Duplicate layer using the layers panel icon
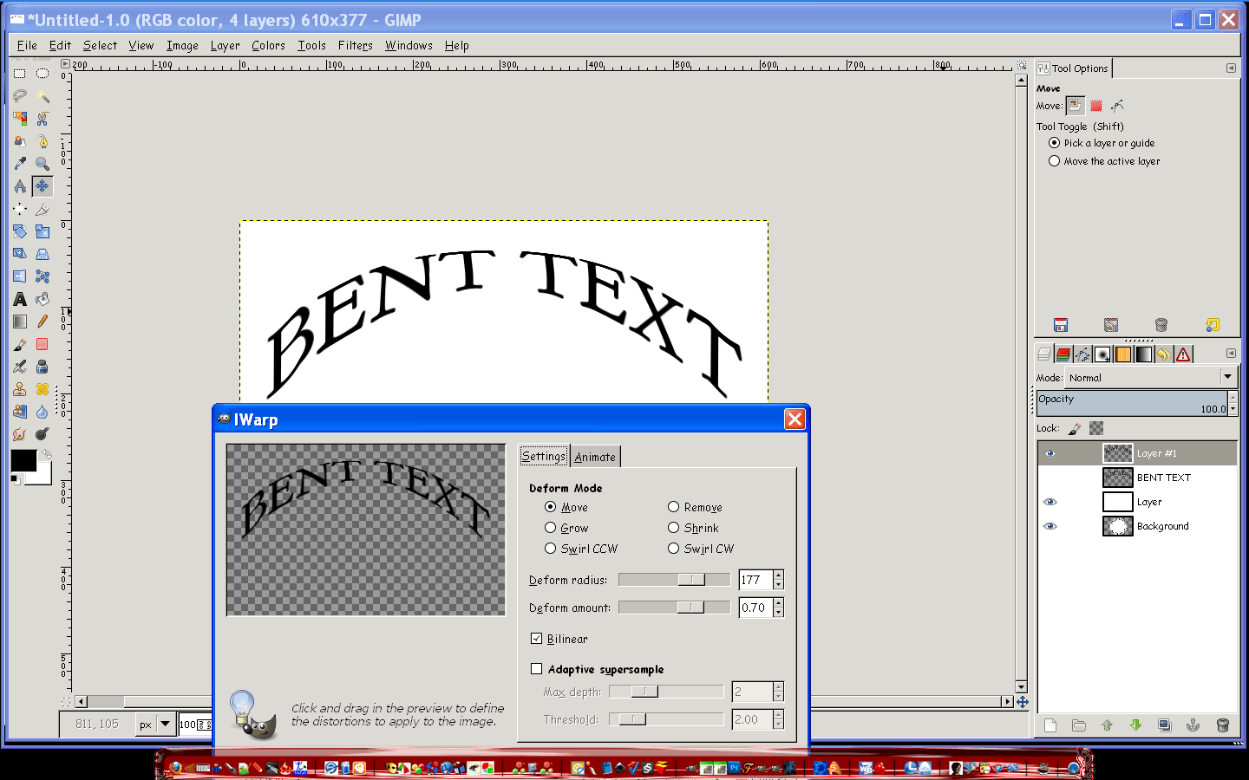This screenshot has width=1249, height=780. (1164, 725)
